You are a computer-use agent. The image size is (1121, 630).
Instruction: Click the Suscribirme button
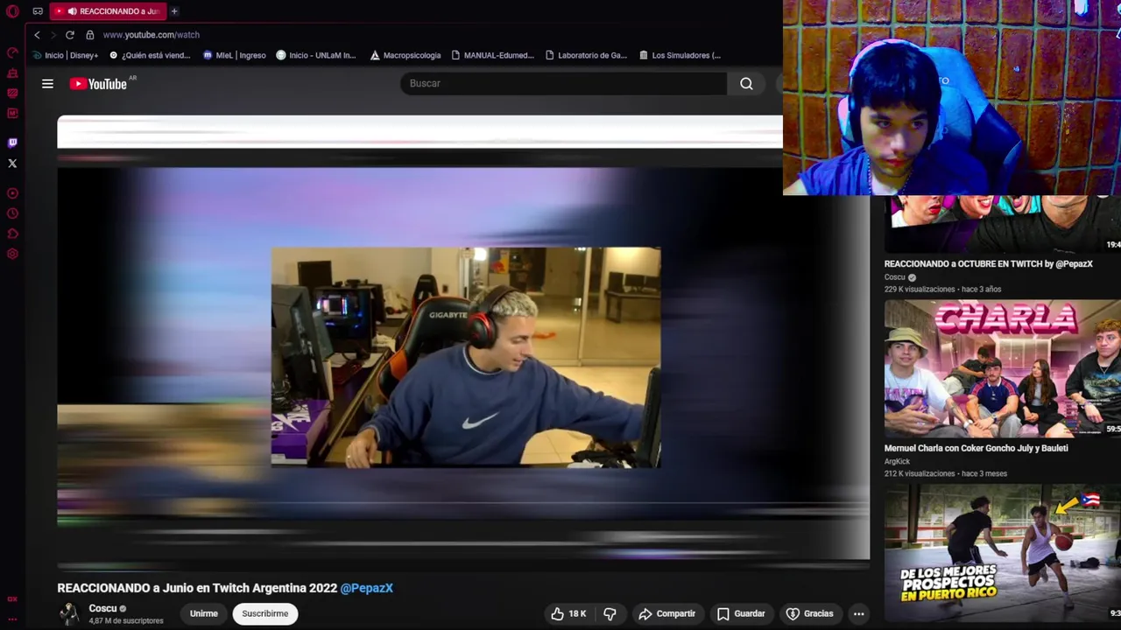[265, 613]
